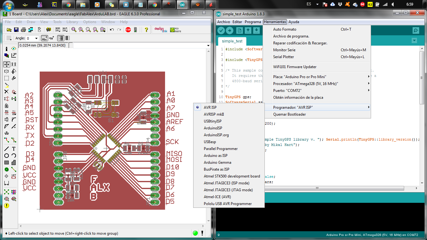
Task: Open Archivo menu in Arduino
Action: click(x=224, y=22)
